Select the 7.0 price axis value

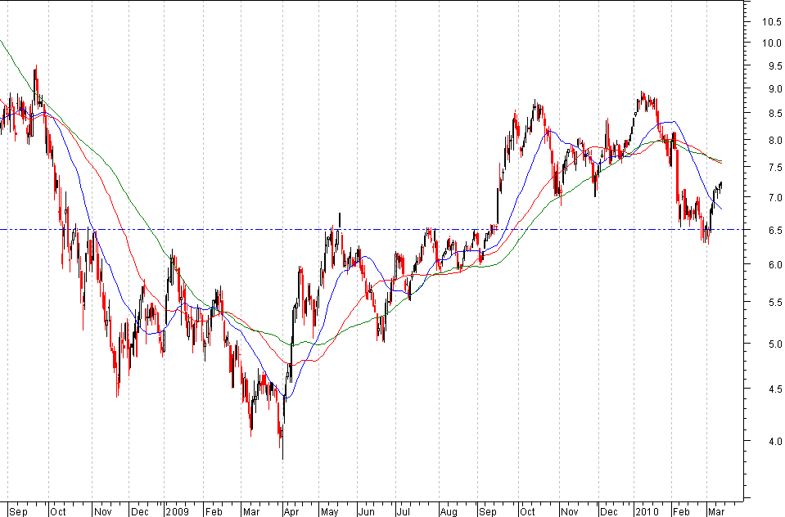[774, 198]
